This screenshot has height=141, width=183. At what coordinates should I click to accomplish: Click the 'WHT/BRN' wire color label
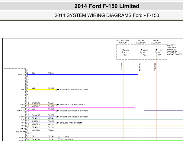36,103
